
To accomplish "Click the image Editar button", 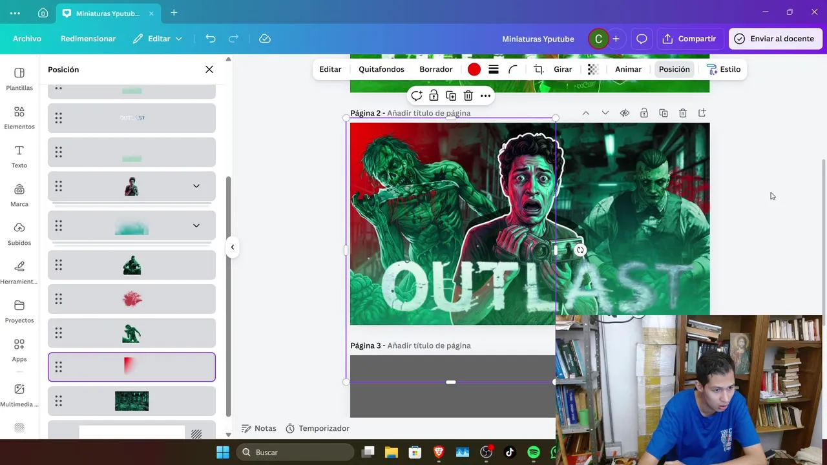I will point(330,69).
